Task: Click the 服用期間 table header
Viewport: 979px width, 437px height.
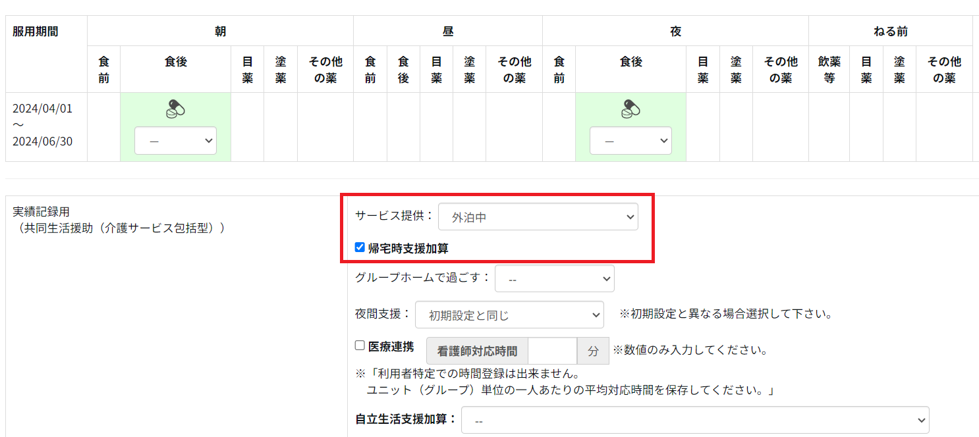Action: tap(36, 32)
